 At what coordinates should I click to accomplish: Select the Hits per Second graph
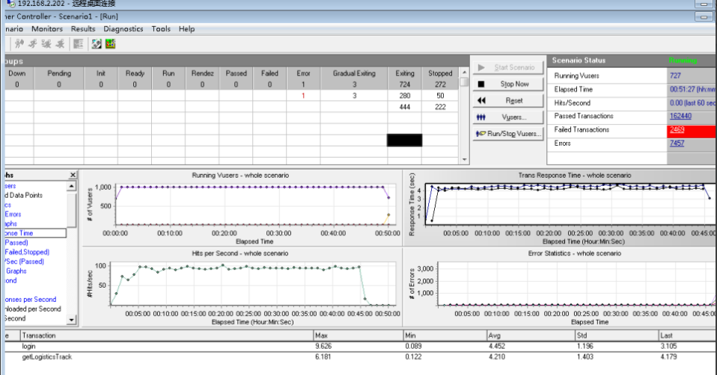(242, 288)
